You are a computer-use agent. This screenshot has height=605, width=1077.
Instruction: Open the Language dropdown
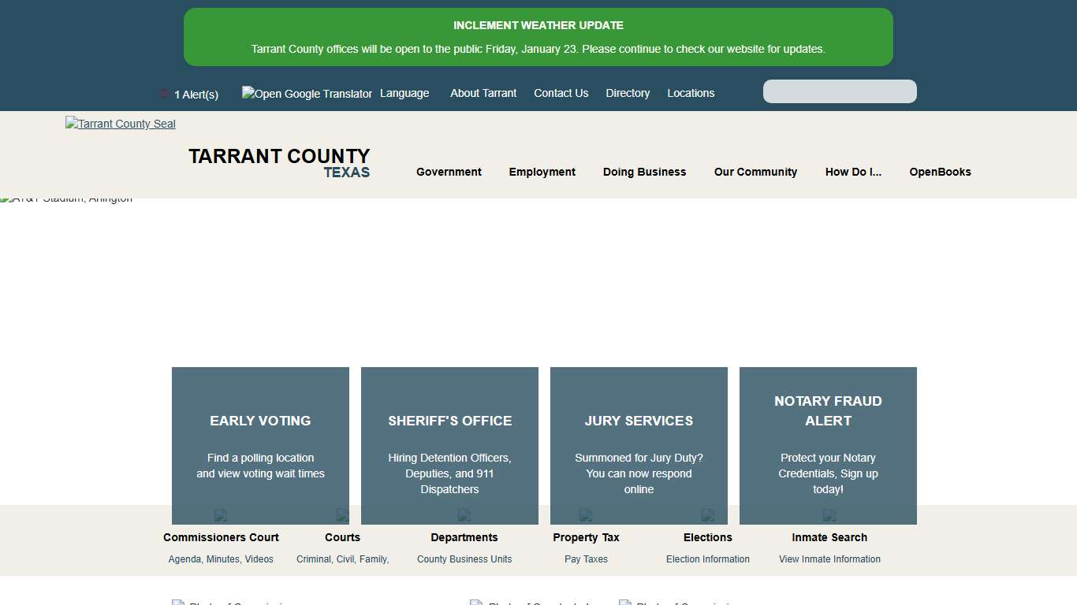404,93
